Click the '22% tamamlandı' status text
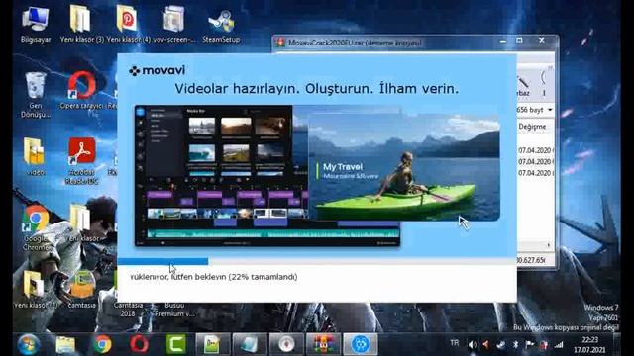This screenshot has height=356, width=634. coord(264,277)
